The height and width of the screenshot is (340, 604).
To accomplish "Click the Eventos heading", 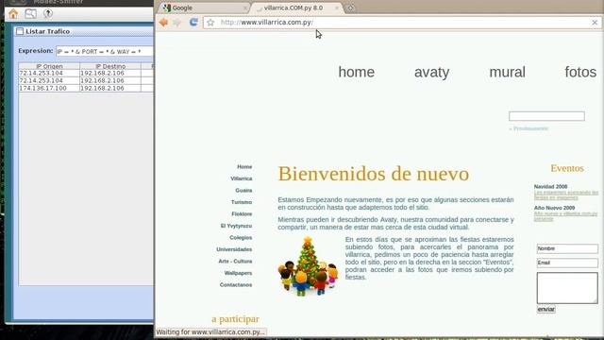I will [x=567, y=168].
